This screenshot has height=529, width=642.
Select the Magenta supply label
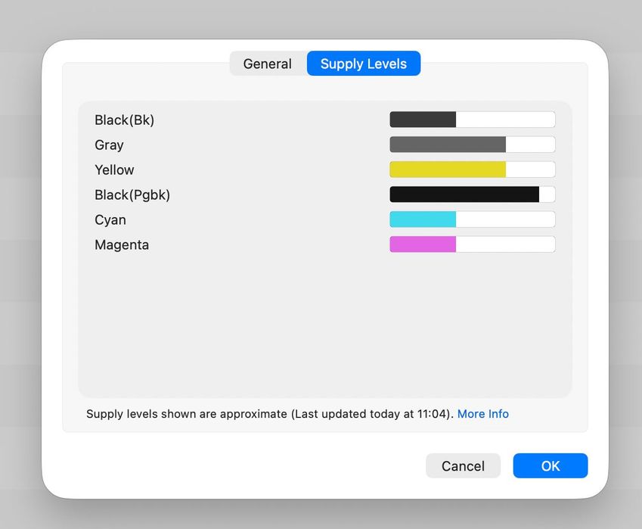(x=122, y=244)
